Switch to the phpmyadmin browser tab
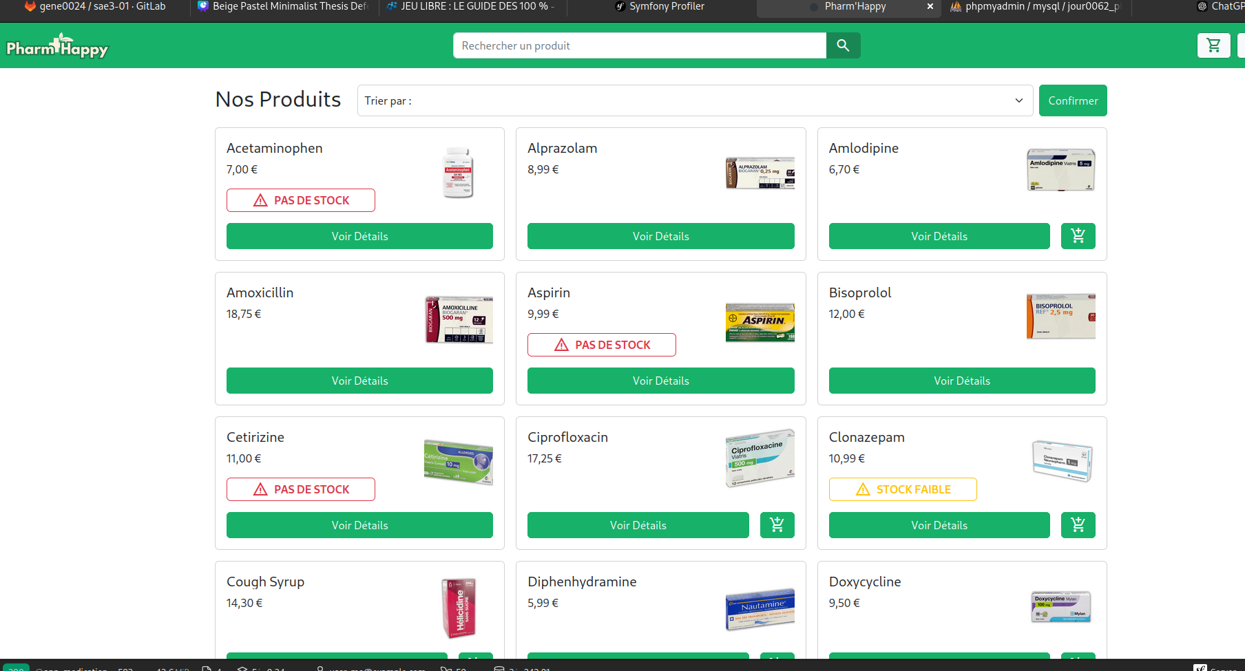 pyautogui.click(x=1033, y=7)
